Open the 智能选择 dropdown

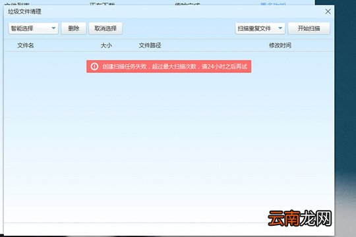34,28
